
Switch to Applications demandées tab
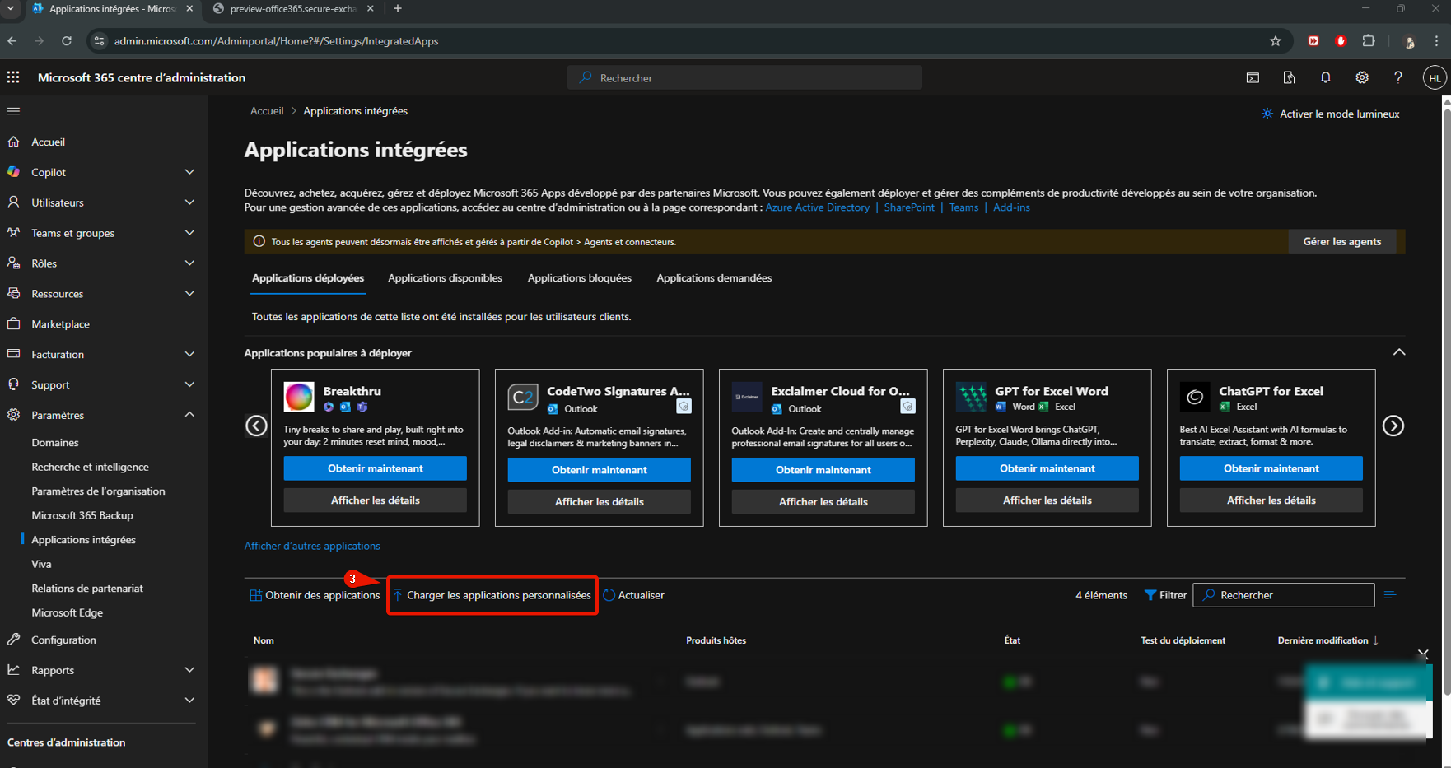coord(714,278)
